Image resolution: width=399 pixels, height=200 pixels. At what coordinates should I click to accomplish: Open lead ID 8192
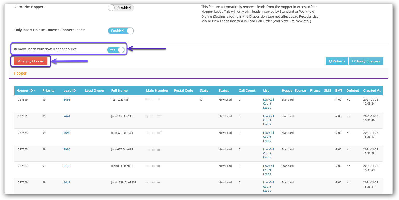pyautogui.click(x=67, y=166)
